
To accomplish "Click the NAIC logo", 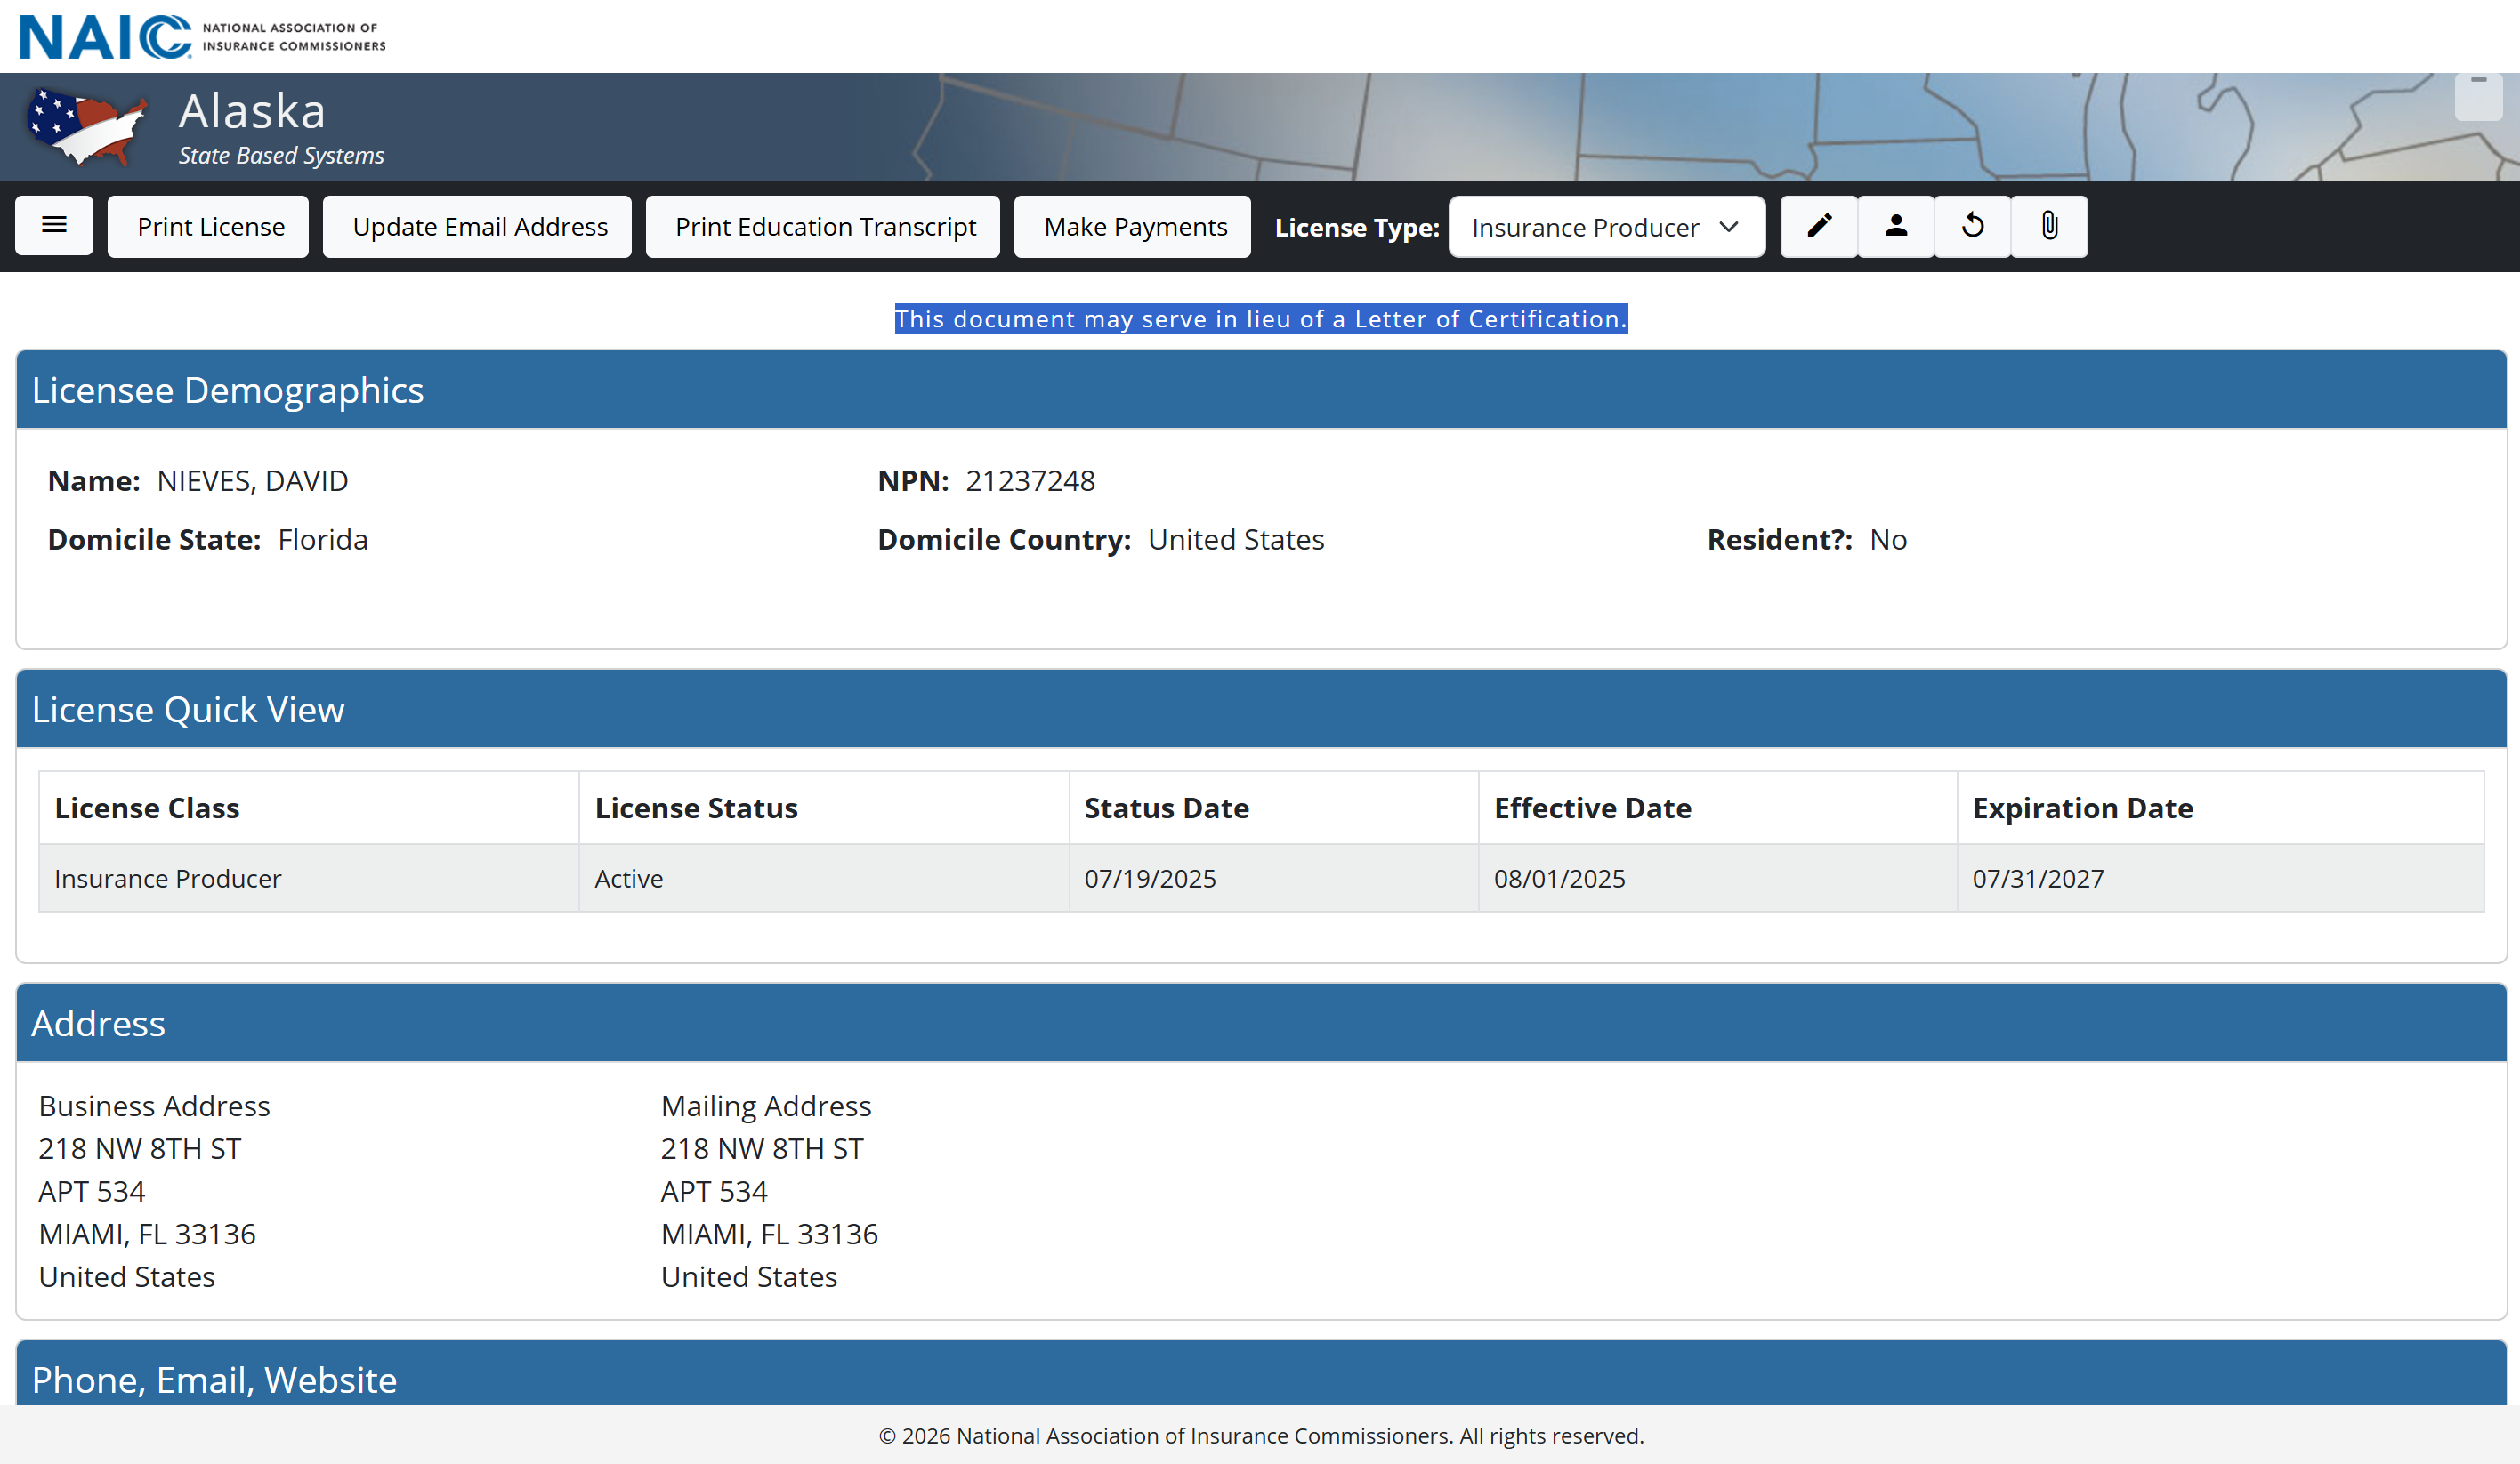I will [x=203, y=37].
